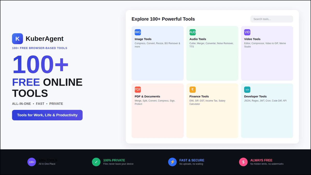Viewport: 311px width, 175px height.
Task: Open the Video Tools card title
Action: pyautogui.click(x=252, y=39)
